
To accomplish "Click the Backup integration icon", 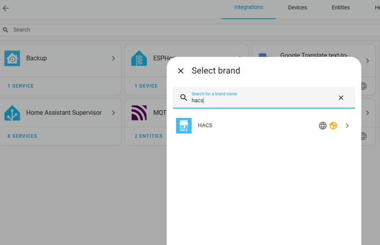I will pyautogui.click(x=12, y=58).
